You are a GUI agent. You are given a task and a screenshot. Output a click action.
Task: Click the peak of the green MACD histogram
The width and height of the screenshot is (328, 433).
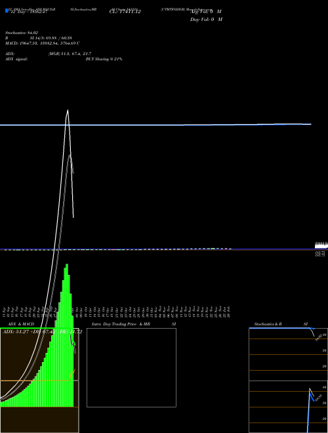66,266
